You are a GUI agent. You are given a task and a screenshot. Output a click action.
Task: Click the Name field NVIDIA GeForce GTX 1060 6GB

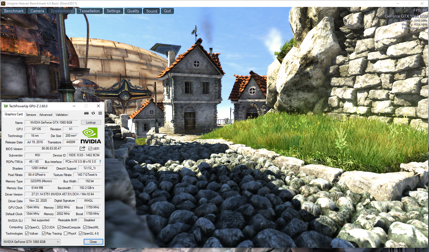point(51,122)
